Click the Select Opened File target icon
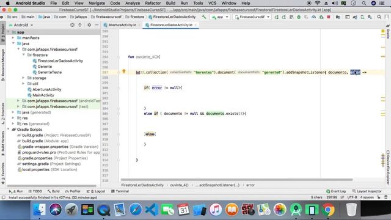The width and height of the screenshot is (391, 220). point(72,25)
